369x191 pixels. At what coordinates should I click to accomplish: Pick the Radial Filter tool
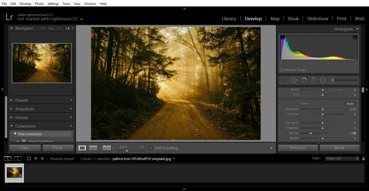[323, 80]
